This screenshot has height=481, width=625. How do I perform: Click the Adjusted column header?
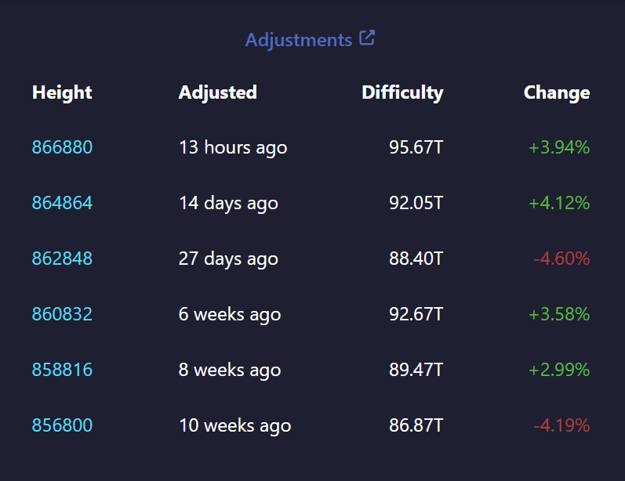pos(218,92)
